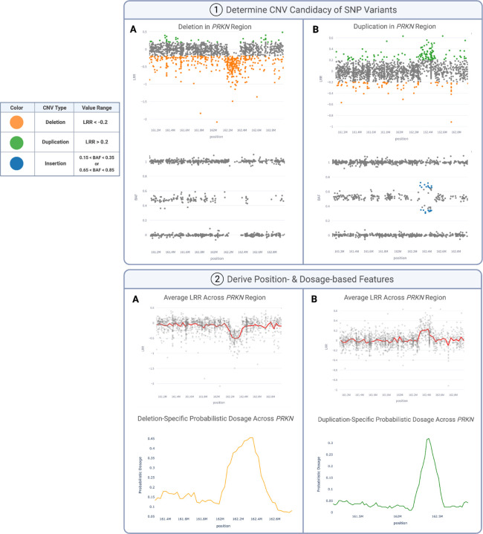Screen dimensions: 483x534
Task: Click the 'Color' column header
Action: click(16, 108)
